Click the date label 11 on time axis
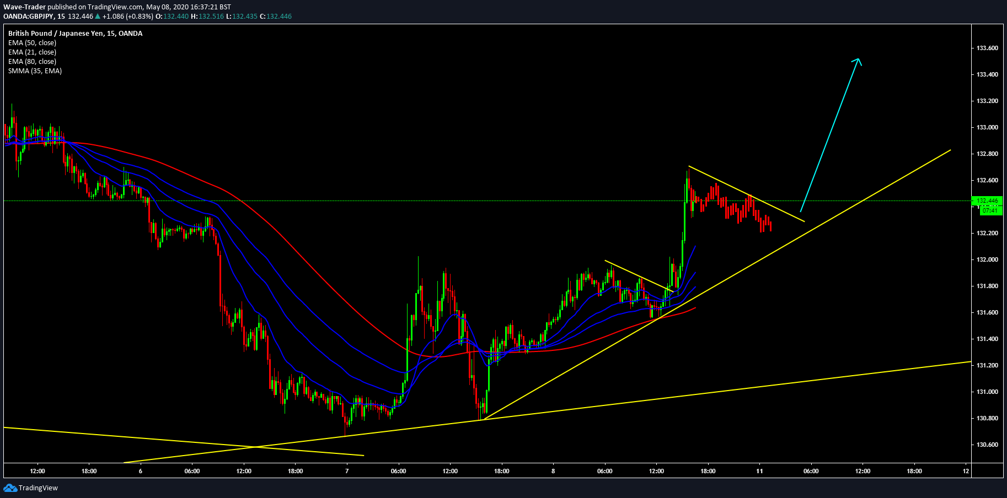1007x498 pixels. [x=759, y=472]
